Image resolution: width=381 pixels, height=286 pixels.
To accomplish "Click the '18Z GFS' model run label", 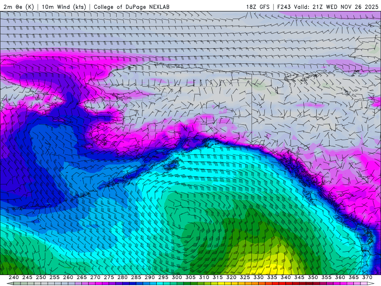I will [258, 7].
